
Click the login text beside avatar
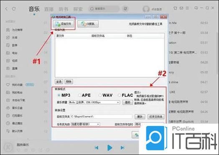[x=157, y=9]
